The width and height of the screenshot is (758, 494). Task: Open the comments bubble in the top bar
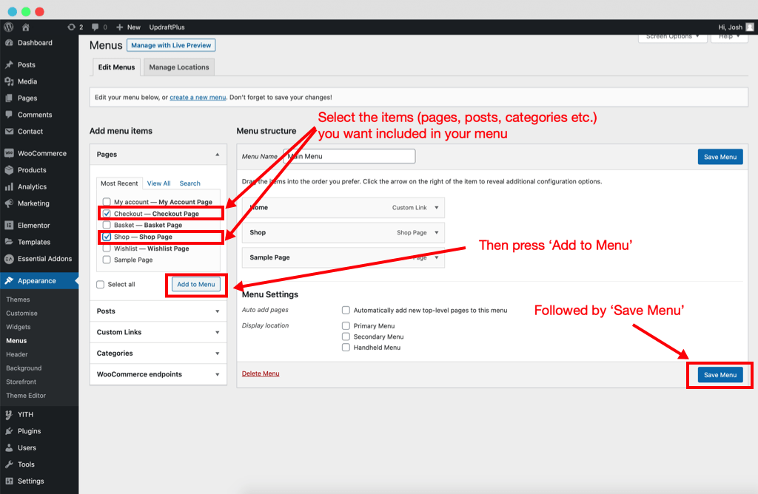98,27
